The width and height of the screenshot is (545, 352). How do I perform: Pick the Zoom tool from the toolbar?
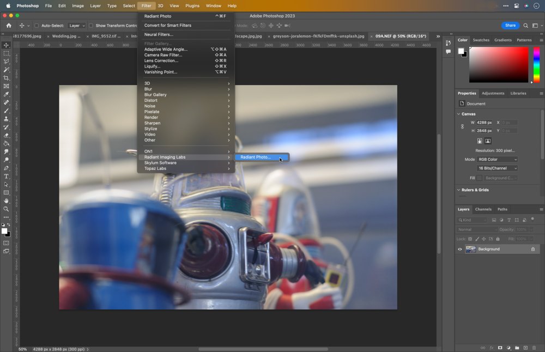coord(7,209)
